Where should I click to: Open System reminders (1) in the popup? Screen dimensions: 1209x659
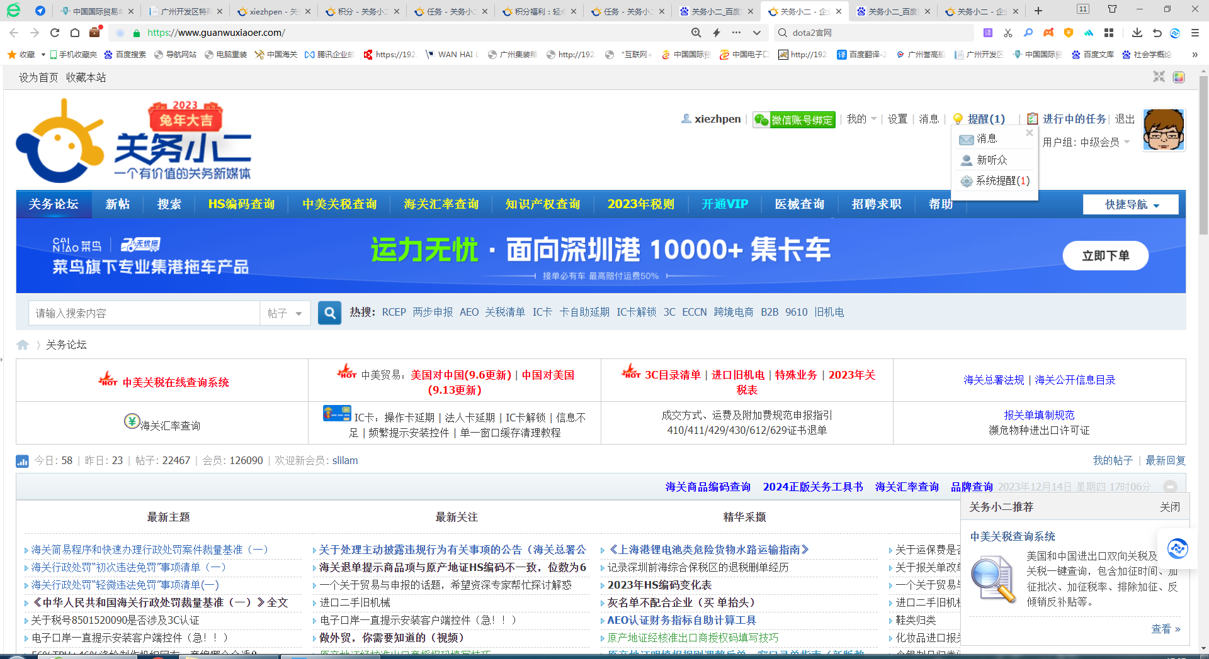pyautogui.click(x=1002, y=181)
